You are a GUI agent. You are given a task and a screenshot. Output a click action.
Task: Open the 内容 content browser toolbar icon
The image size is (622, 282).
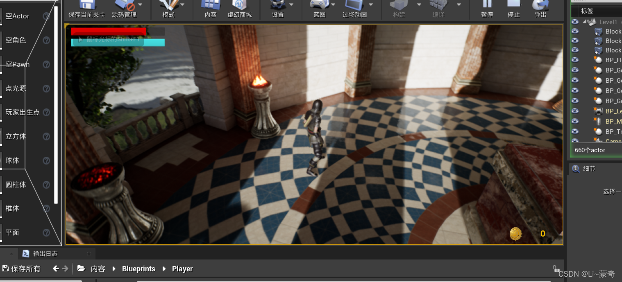pos(210,5)
